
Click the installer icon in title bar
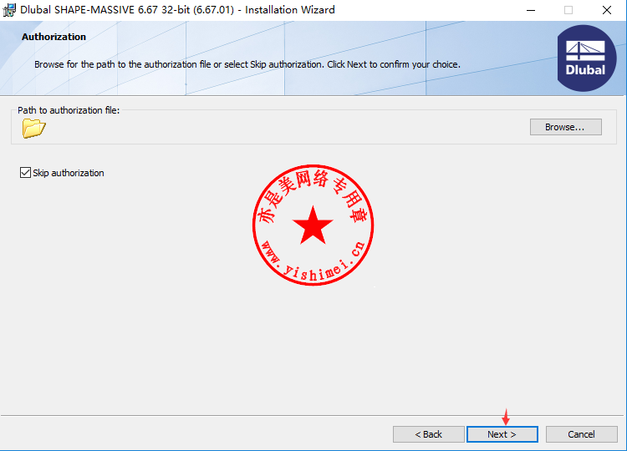tap(9, 9)
